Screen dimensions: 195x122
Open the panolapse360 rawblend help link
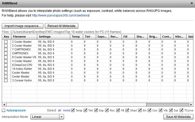(61, 15)
